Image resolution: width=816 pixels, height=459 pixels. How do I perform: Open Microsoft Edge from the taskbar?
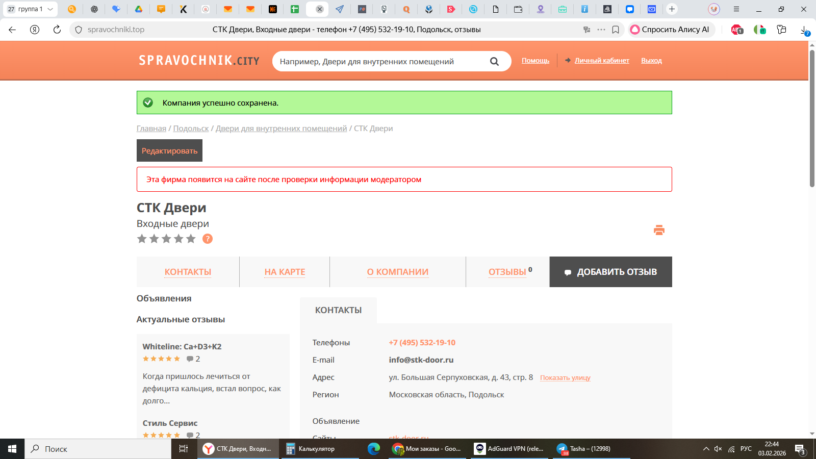pos(374,449)
